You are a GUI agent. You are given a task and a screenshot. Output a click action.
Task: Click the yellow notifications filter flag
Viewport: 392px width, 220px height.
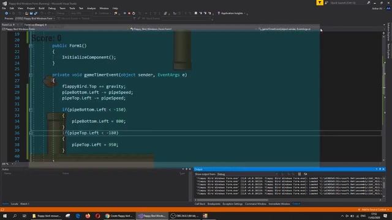coord(320,2)
